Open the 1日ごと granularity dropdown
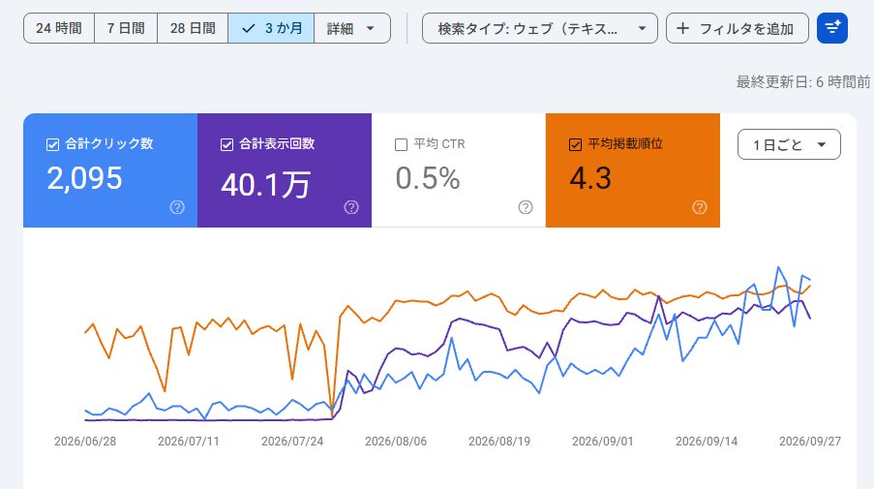Screen dimensions: 874x489 coord(789,144)
